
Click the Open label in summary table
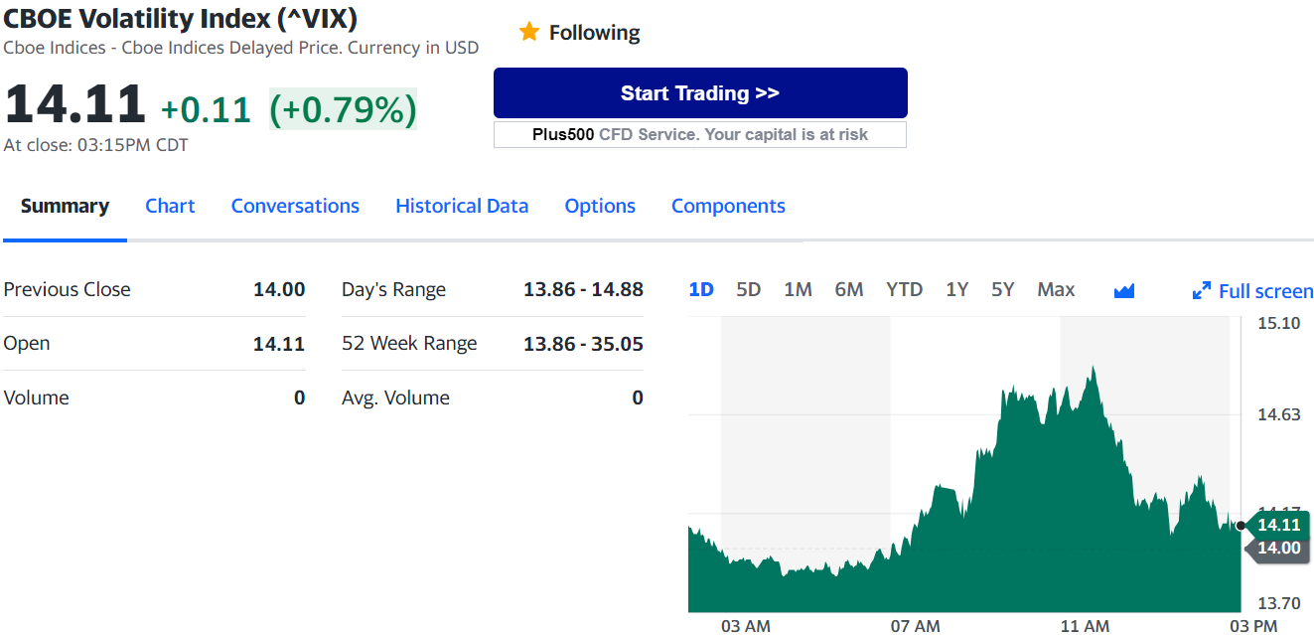(27, 343)
